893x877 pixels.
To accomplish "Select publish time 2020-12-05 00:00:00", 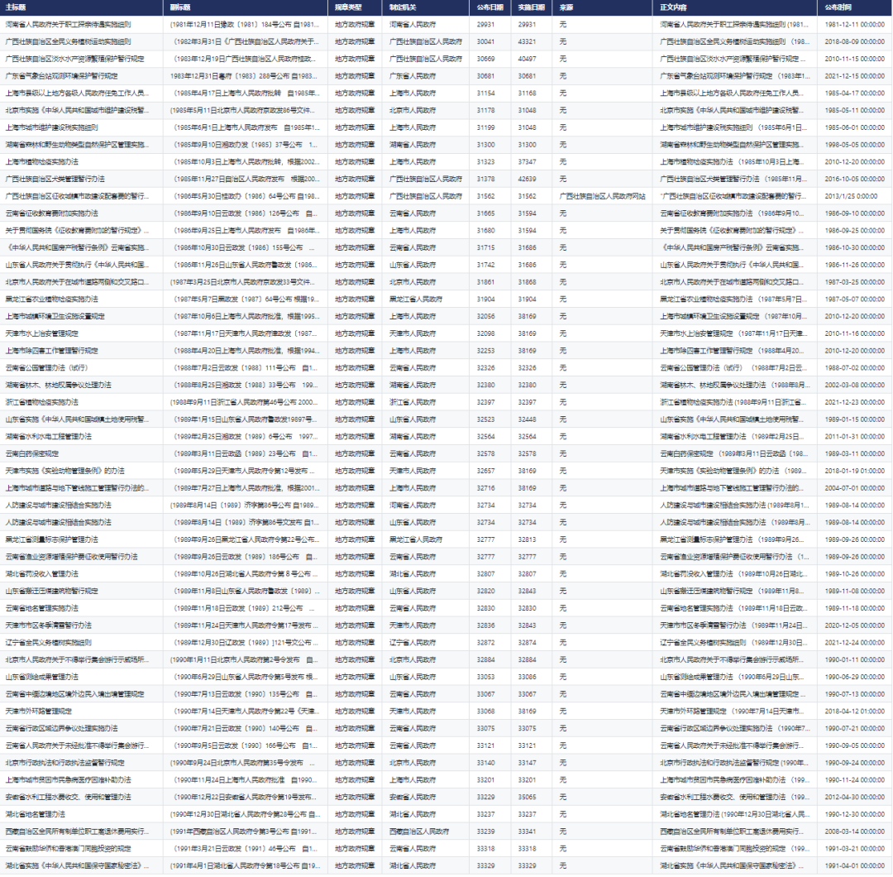I will point(855,625).
